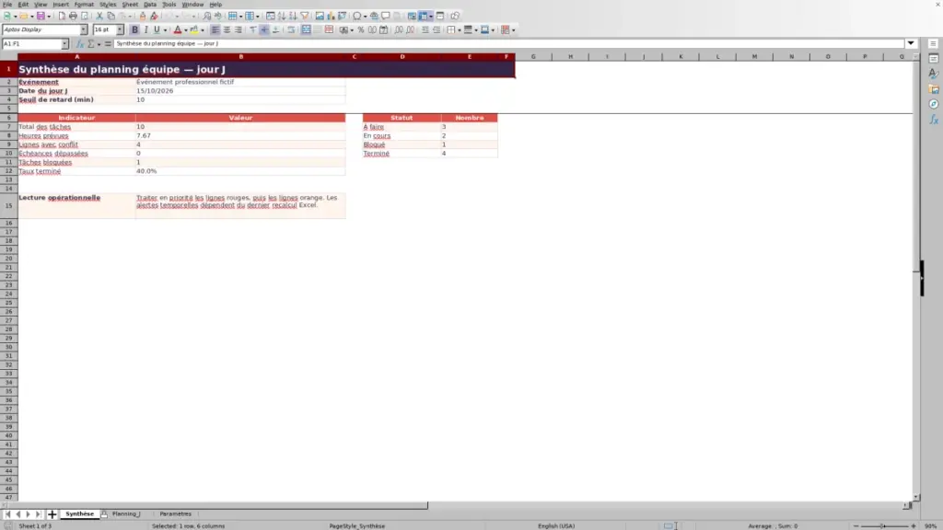Screen dimensions: 943x530
Task: Open the Navigator panel in the sidebar
Action: click(x=934, y=104)
